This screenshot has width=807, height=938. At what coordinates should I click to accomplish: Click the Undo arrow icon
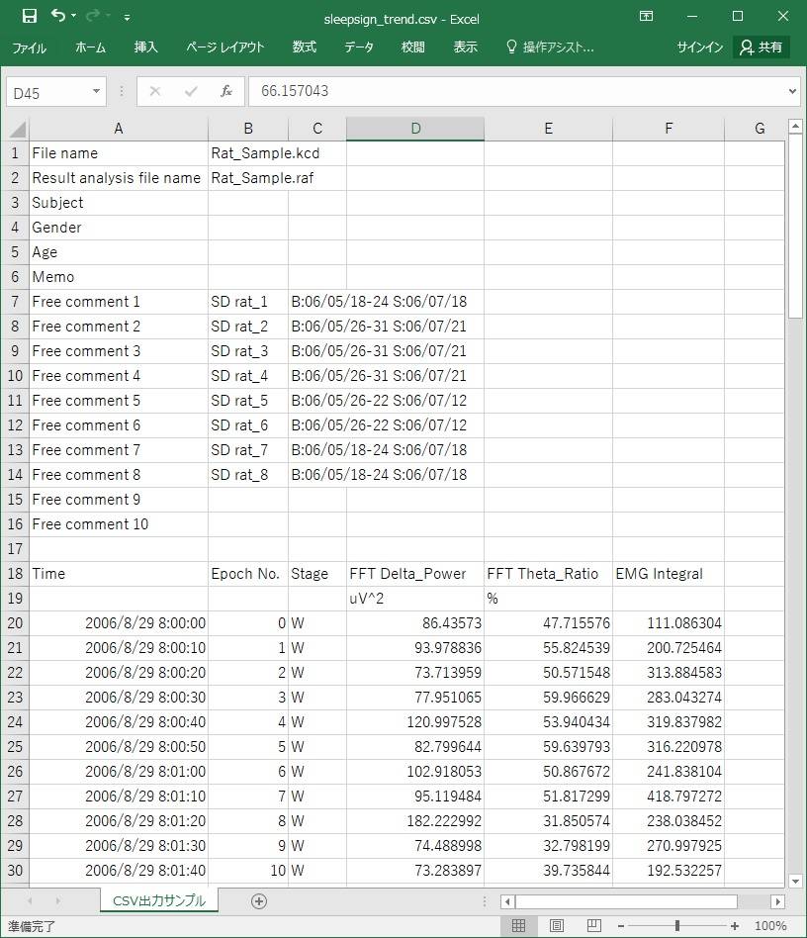tap(58, 17)
